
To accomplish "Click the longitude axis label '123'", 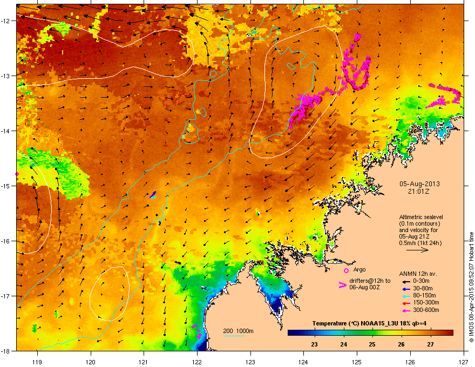I will 250,362.
